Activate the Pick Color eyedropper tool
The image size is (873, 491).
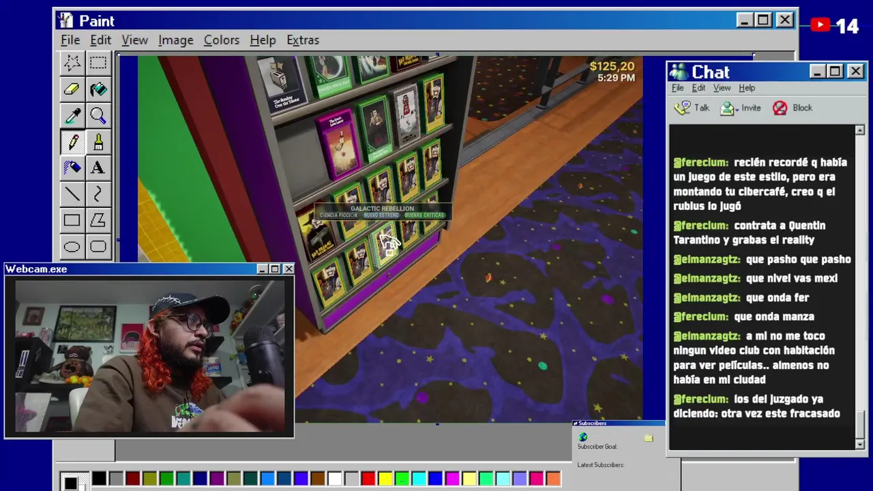coord(72,115)
